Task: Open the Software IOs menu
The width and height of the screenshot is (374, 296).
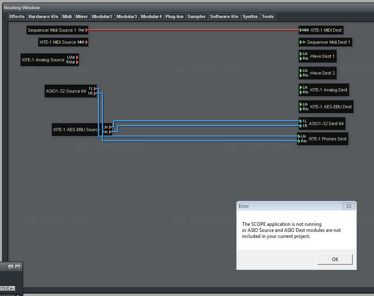Action: pyautogui.click(x=224, y=17)
